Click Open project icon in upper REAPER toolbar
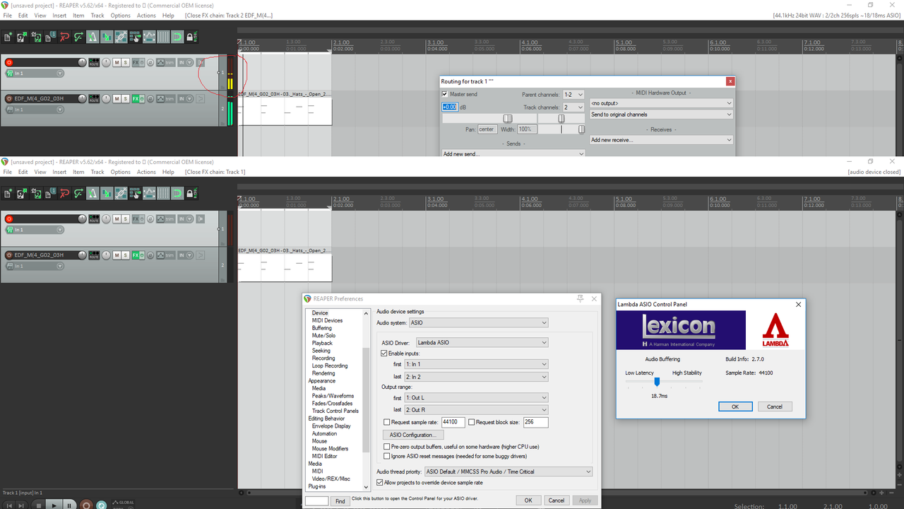Screen dimensions: 904x509 click(x=22, y=37)
